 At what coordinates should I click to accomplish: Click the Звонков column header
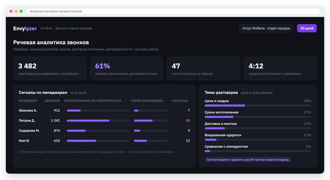point(52,101)
